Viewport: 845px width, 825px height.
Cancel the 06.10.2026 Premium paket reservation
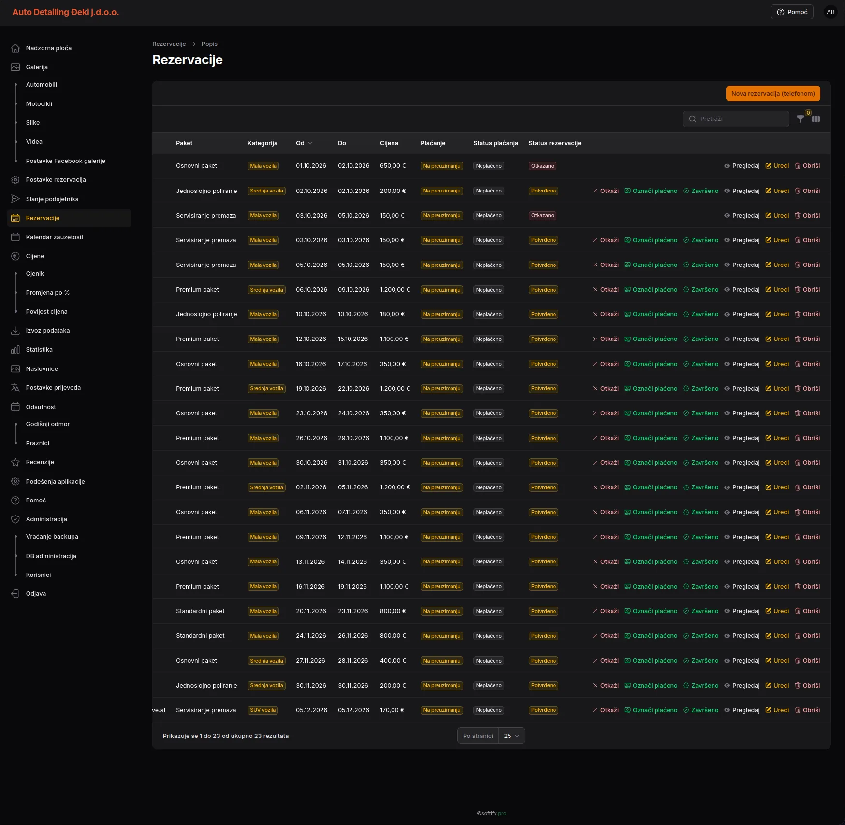(x=606, y=290)
